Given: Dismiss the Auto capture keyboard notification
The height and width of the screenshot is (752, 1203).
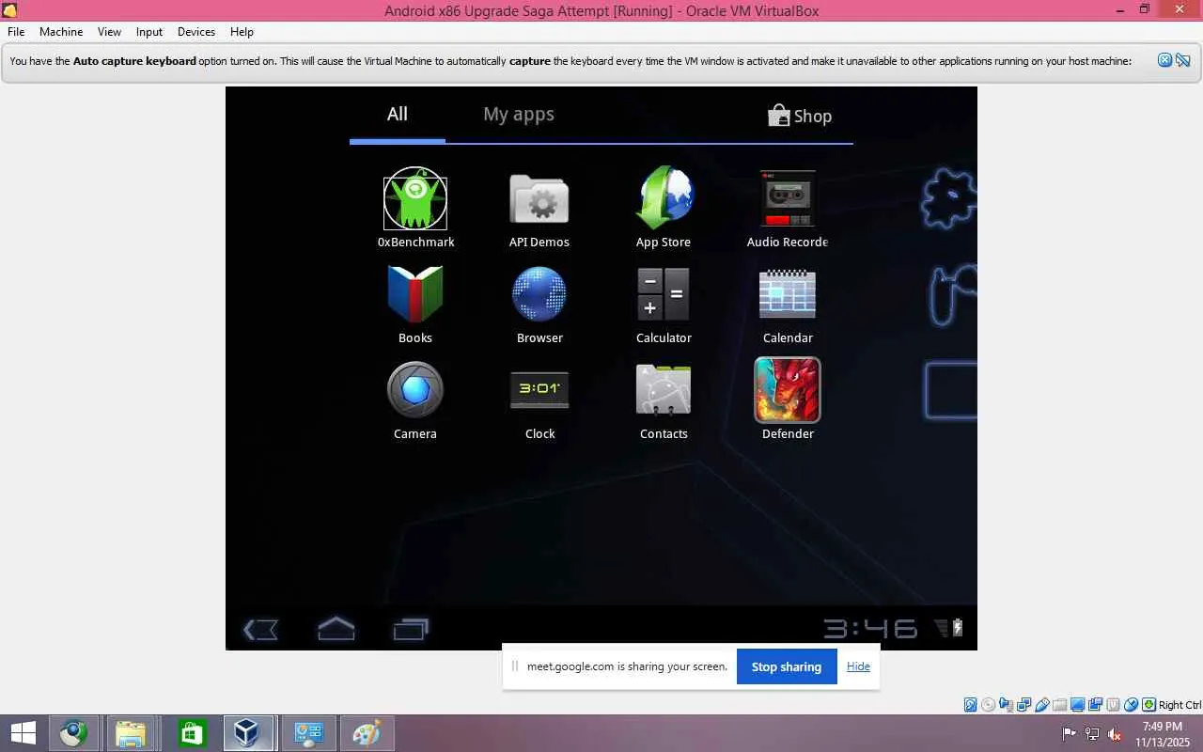Looking at the screenshot, I should tap(1164, 60).
